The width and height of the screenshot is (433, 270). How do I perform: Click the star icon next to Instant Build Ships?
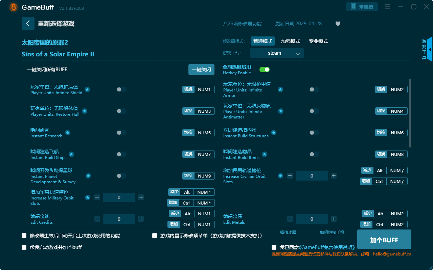coord(71,155)
